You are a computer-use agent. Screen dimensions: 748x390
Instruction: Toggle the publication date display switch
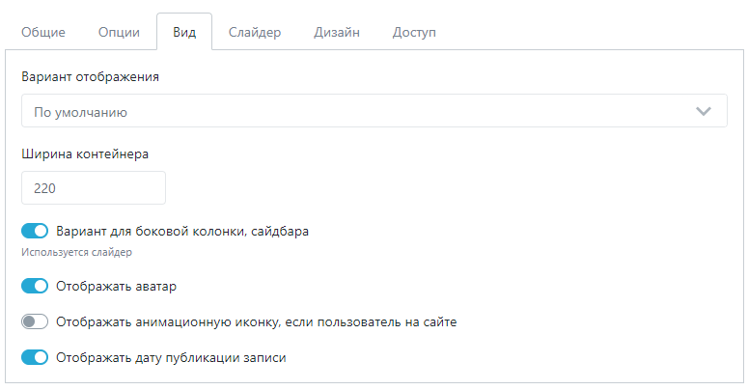tap(35, 357)
